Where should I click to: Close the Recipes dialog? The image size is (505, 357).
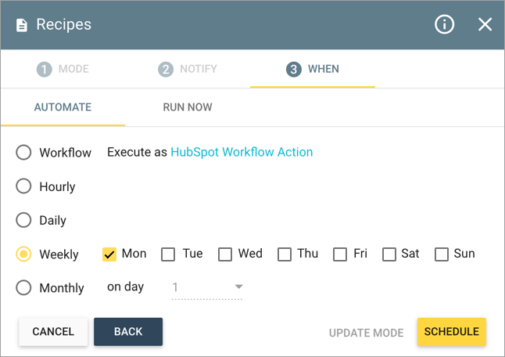tap(485, 24)
